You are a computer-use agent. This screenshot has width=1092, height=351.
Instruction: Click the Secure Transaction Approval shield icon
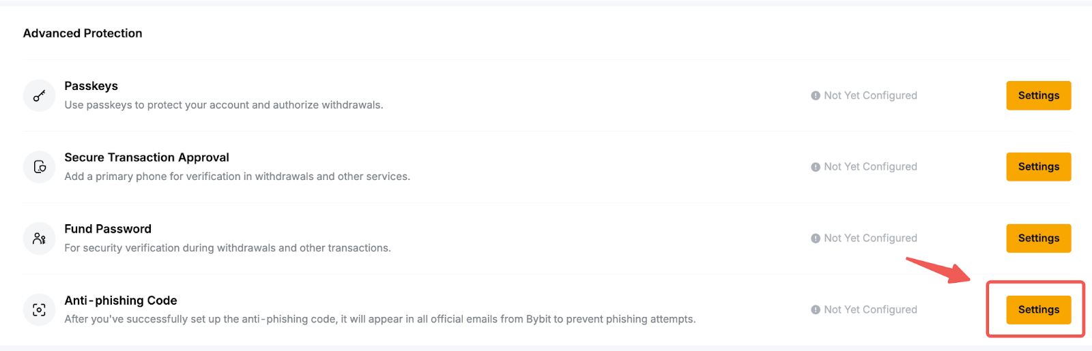pos(40,167)
